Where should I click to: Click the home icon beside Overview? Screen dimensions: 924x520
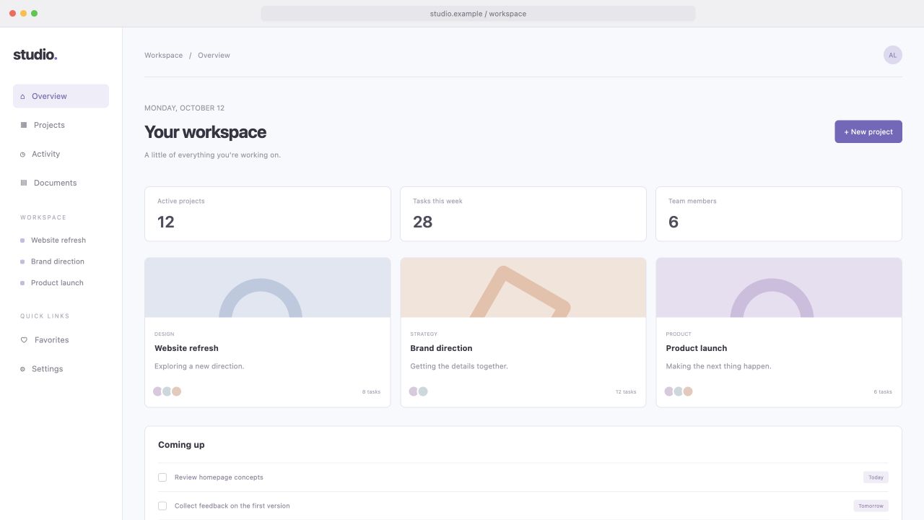click(23, 96)
